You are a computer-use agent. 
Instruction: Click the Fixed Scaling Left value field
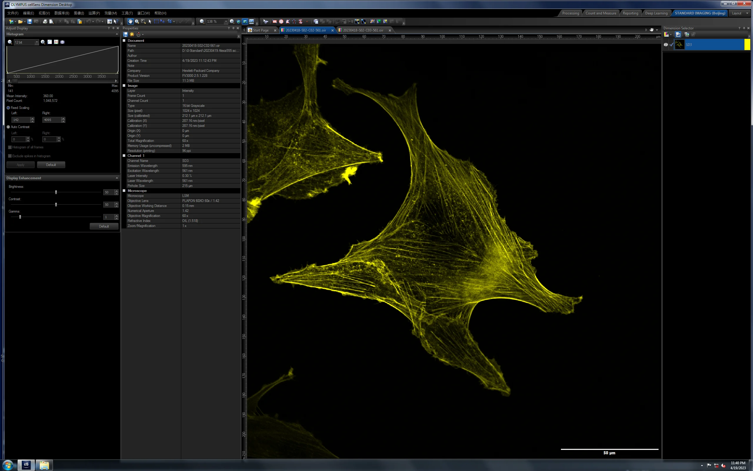[x=21, y=120]
